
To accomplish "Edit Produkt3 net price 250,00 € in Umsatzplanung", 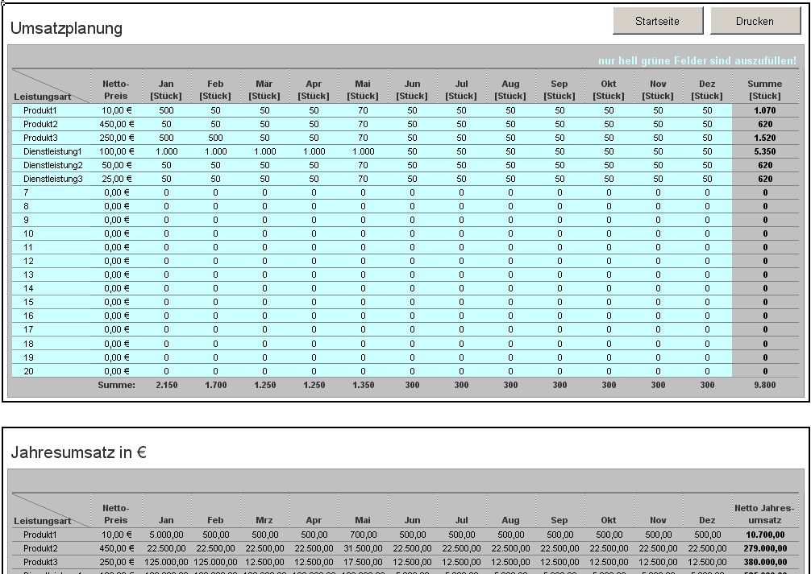I will pos(116,138).
